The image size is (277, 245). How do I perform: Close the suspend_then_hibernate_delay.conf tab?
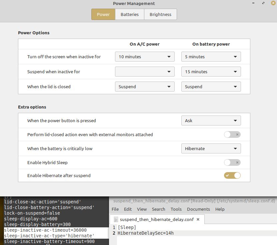198,219
